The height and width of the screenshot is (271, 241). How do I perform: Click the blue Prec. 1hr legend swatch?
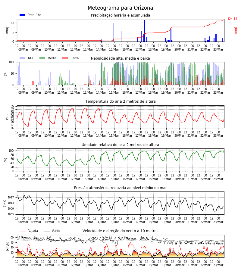pyautogui.click(x=23, y=15)
